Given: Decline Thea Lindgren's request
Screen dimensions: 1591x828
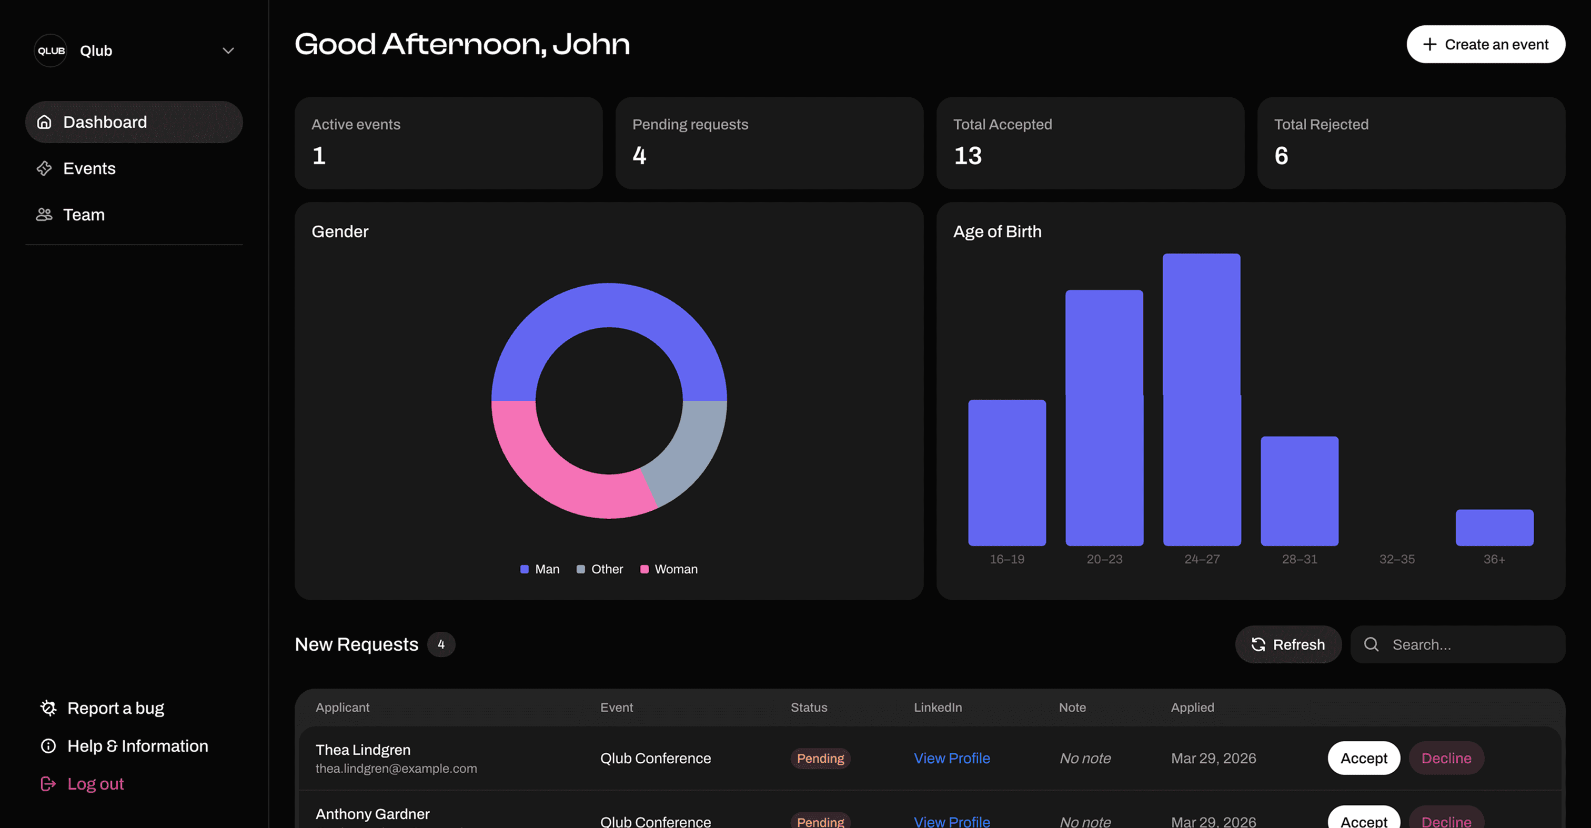Looking at the screenshot, I should click(x=1446, y=758).
